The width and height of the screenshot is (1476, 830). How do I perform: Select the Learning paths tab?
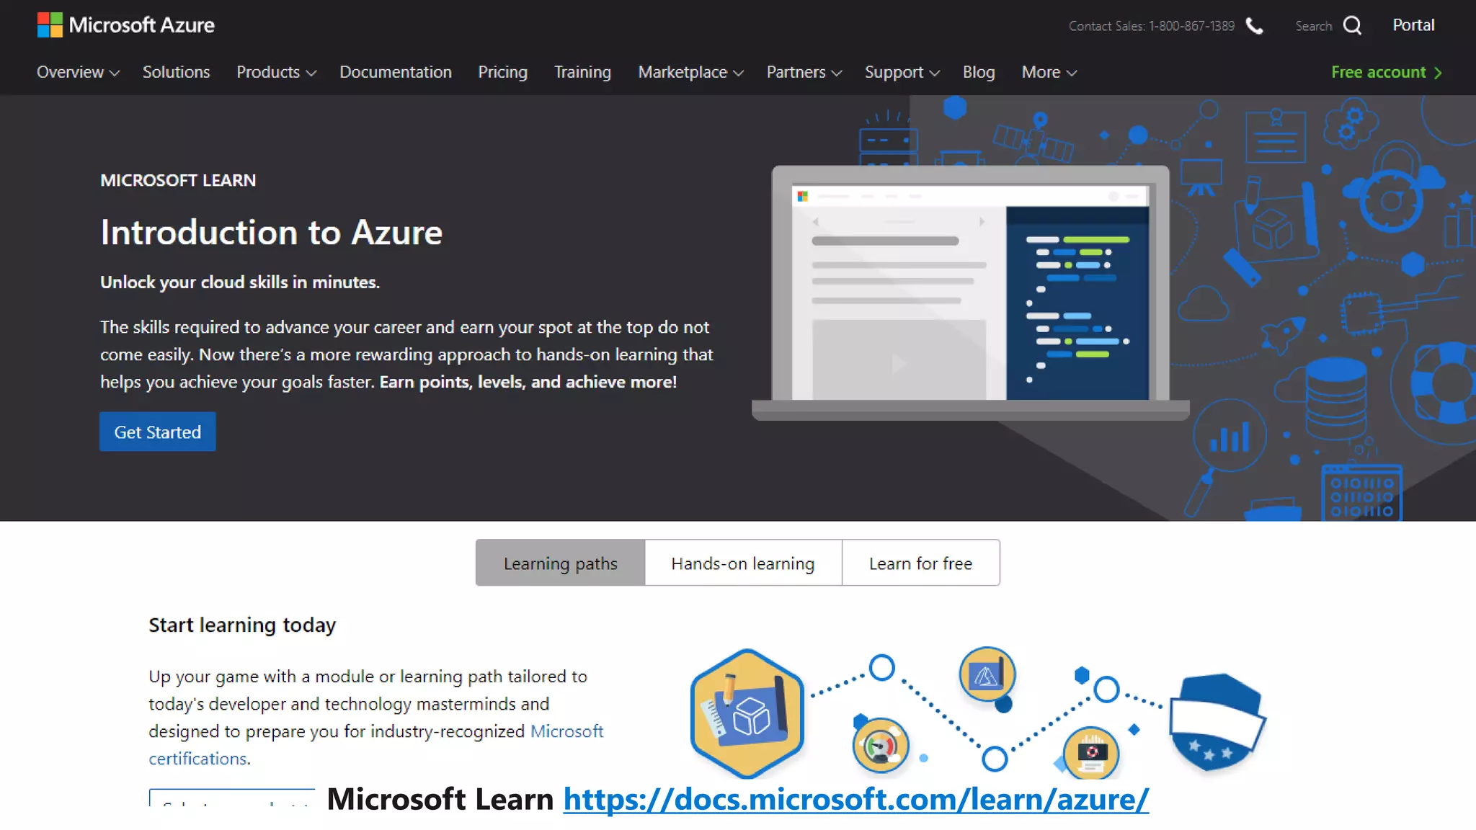click(561, 563)
